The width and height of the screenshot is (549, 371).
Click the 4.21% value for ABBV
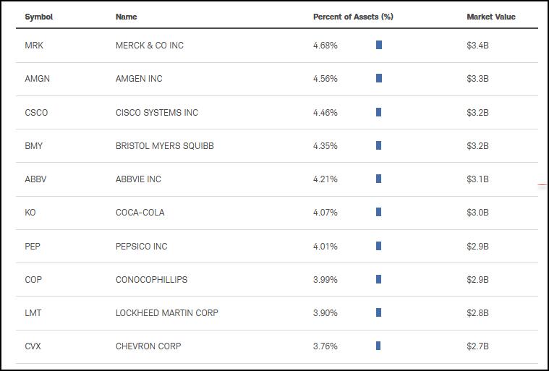coord(325,179)
